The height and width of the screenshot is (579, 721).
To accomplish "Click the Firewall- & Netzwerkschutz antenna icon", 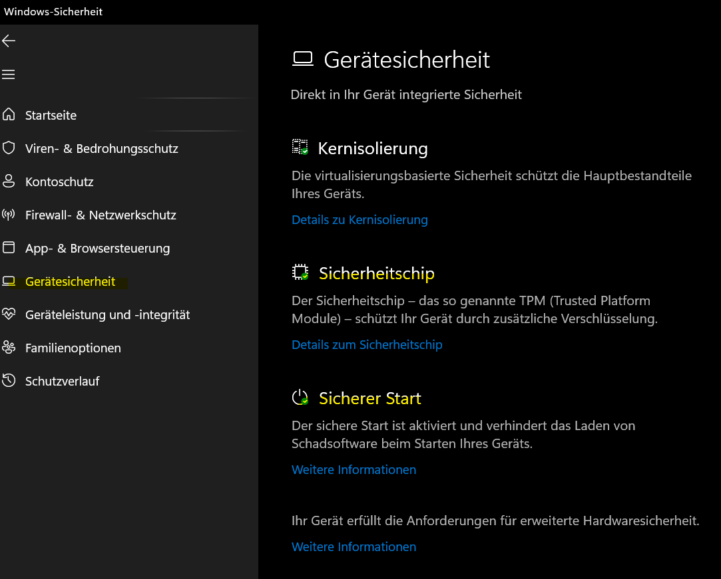I will pos(9,215).
